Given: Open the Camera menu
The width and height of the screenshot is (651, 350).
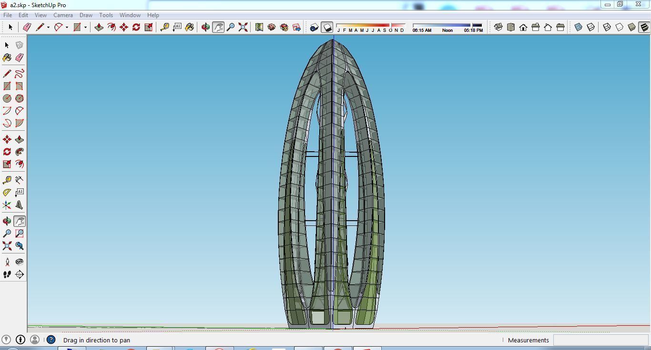Looking at the screenshot, I should click(x=63, y=15).
